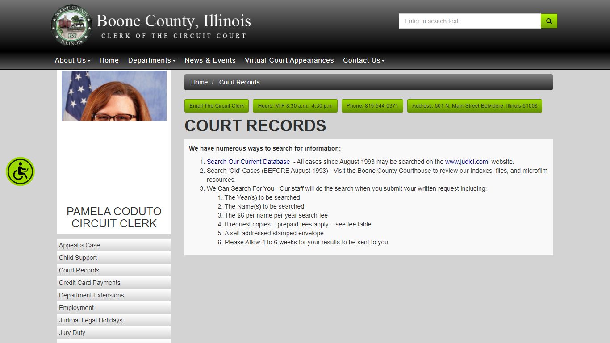Expand the Contact Us dropdown menu
Screen dimensions: 610x343
click(x=364, y=60)
